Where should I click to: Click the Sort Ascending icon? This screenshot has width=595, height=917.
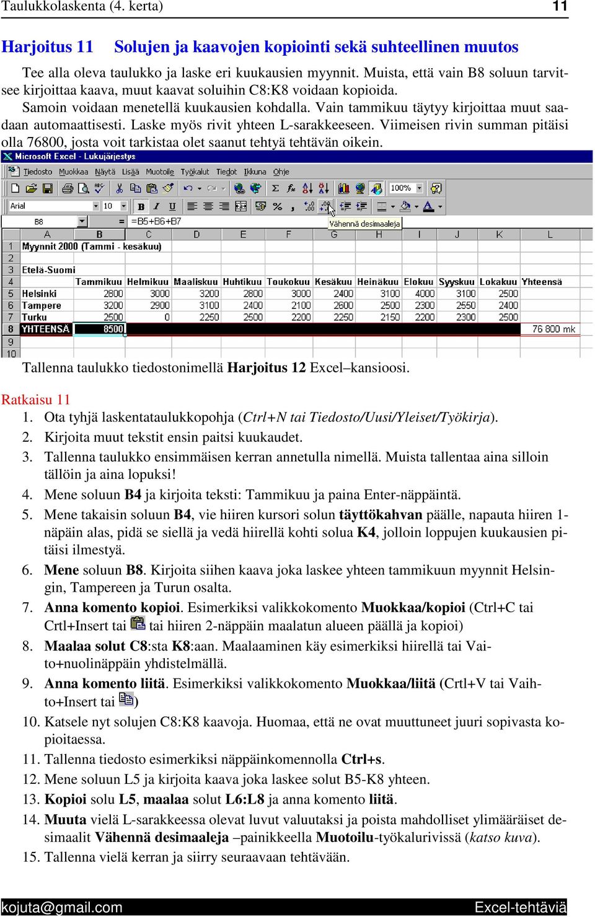(x=307, y=188)
